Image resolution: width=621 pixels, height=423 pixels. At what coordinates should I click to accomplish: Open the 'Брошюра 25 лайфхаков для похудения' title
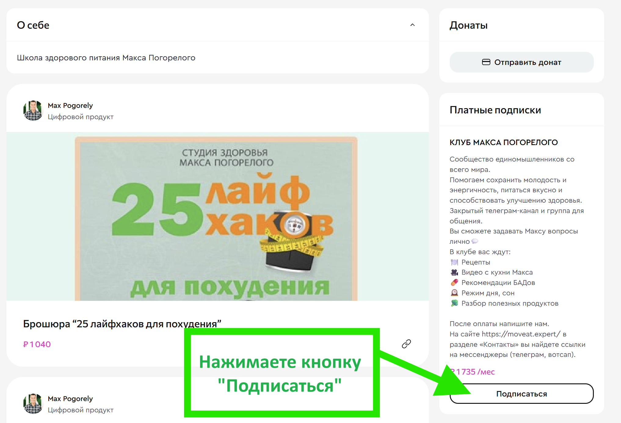pos(122,324)
